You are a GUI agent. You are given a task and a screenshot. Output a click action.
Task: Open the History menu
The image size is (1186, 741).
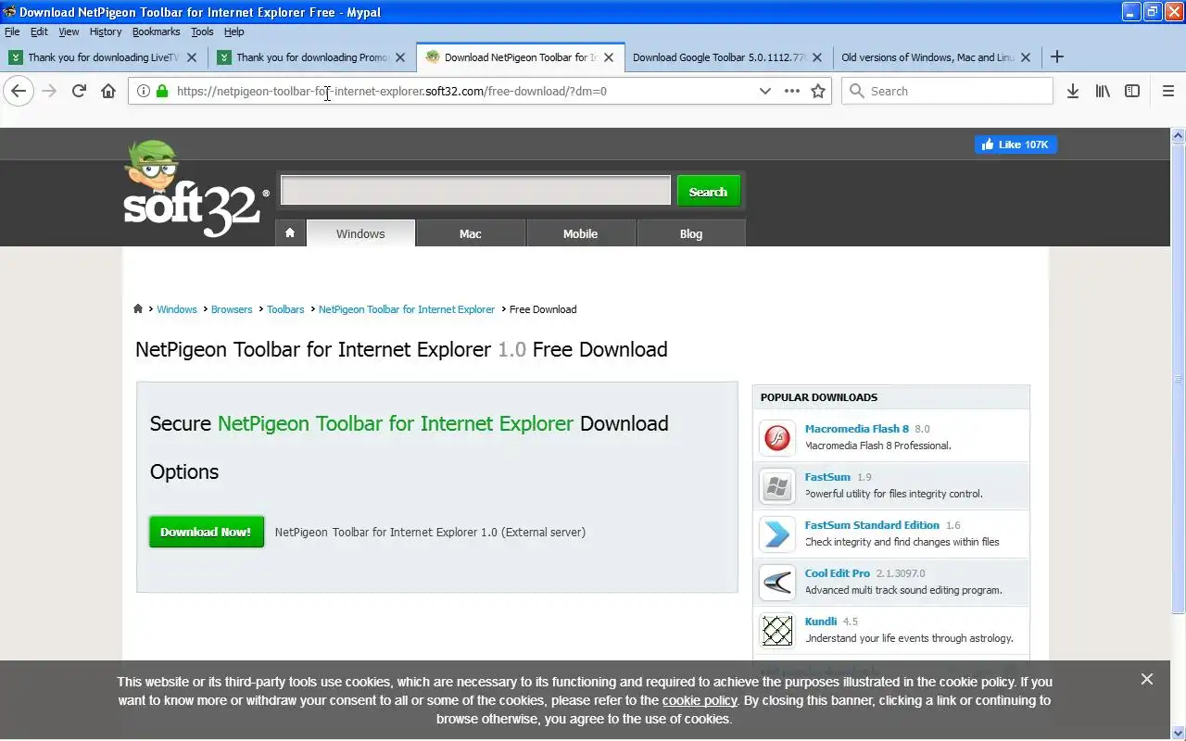coord(106,31)
